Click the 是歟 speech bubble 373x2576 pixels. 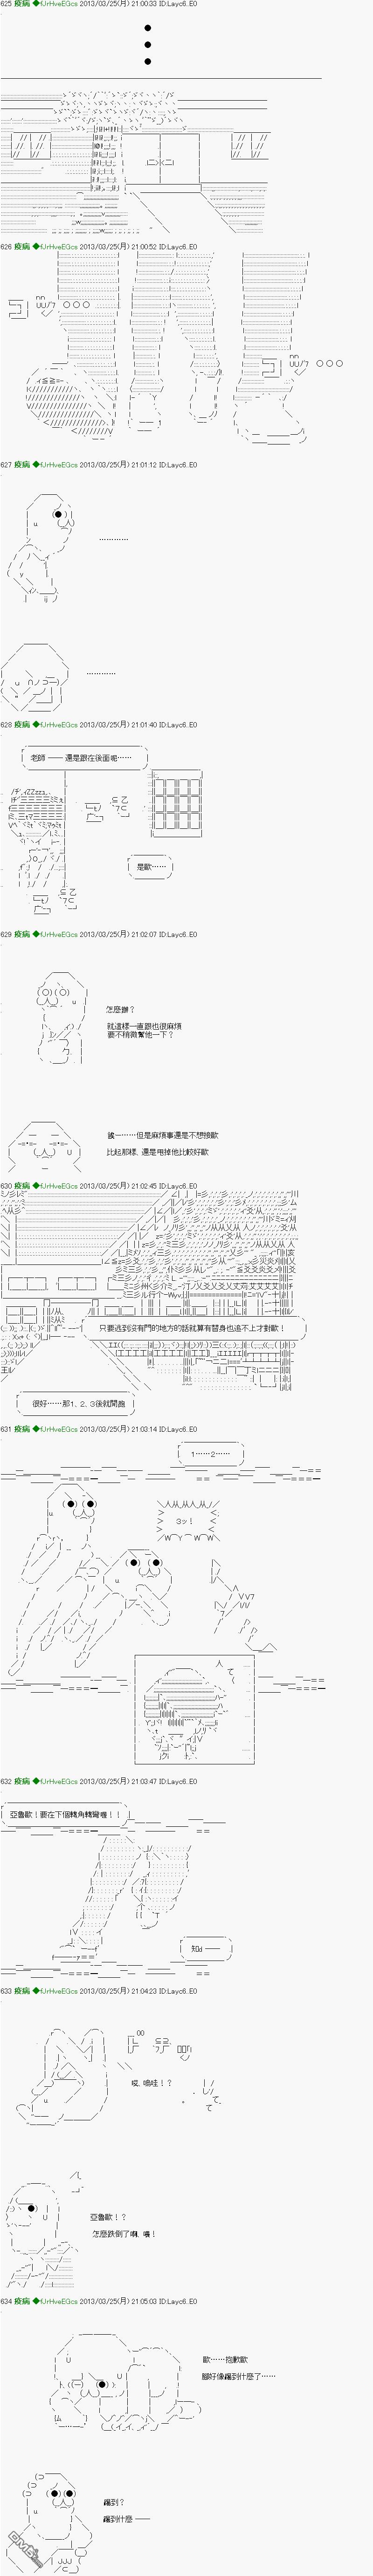pyautogui.click(x=150, y=867)
